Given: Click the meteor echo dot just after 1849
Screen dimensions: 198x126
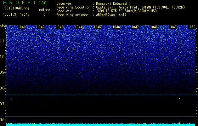Looking at the screenshot, I should 179,99.
